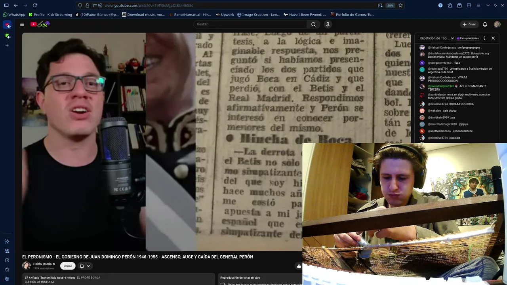Go to the YouTube home logo

coord(40,24)
